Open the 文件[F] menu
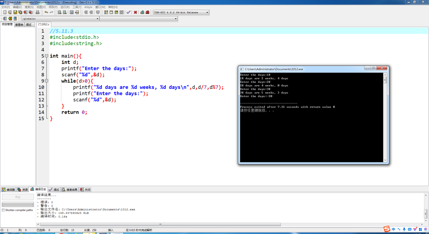The height and width of the screenshot is (234, 429). [x=6, y=7]
